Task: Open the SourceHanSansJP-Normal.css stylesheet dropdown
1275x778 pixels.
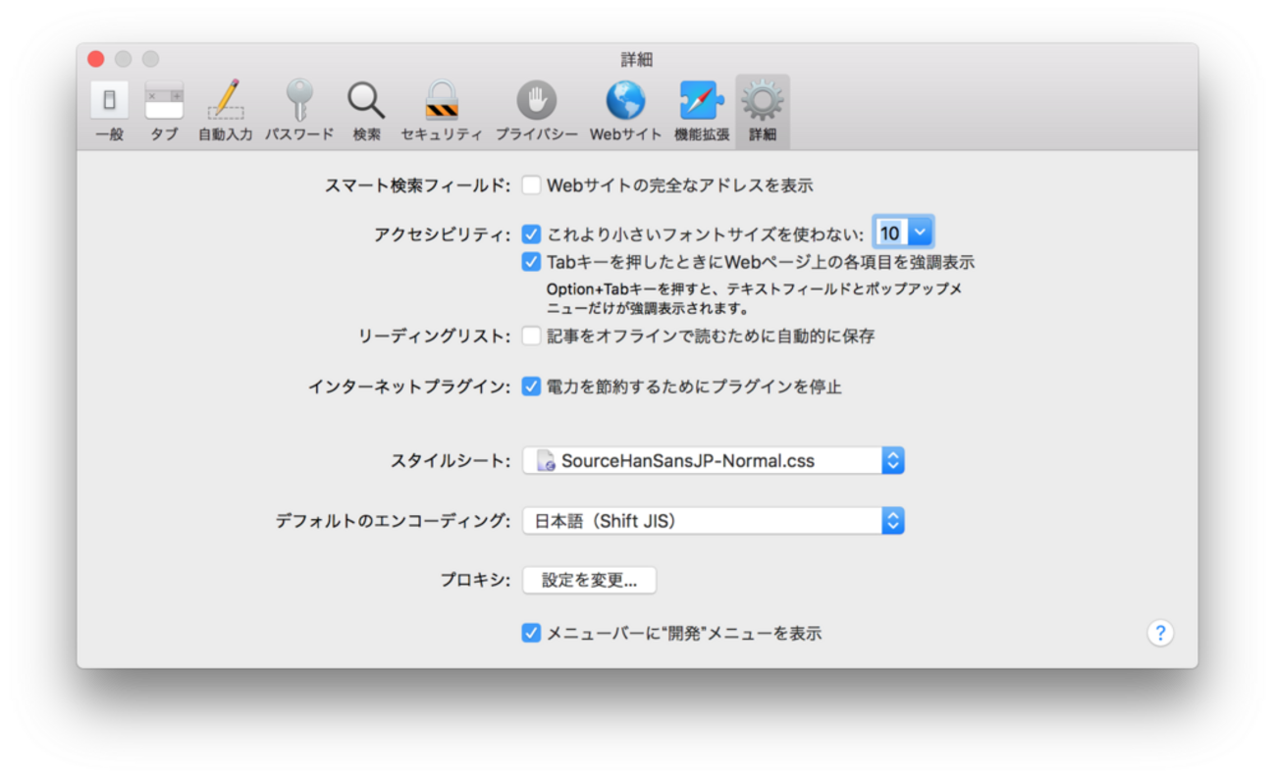Action: (713, 460)
